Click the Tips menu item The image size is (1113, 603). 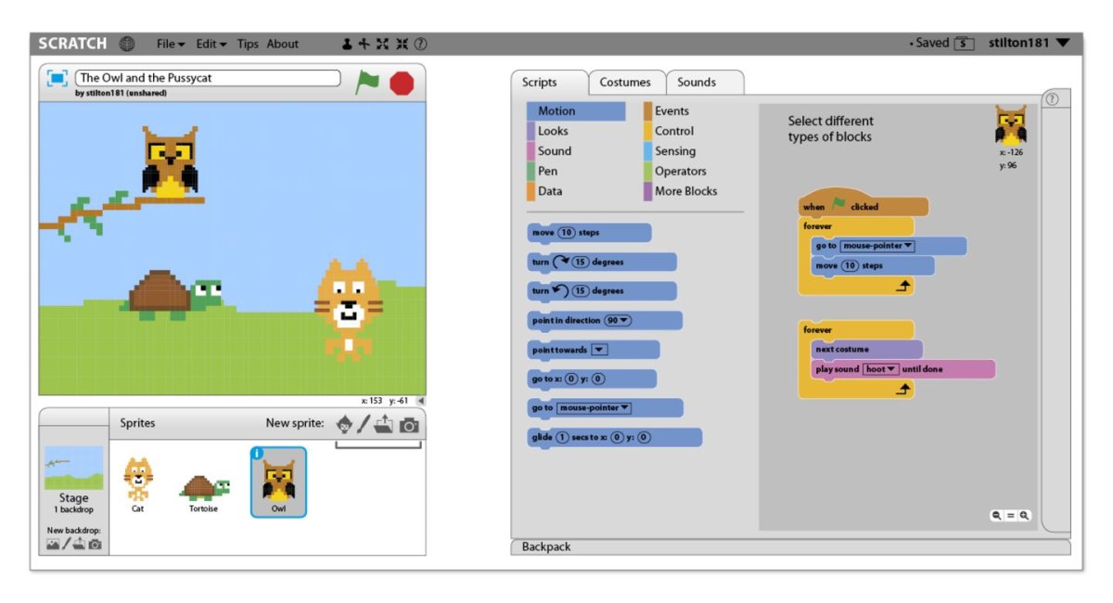(x=247, y=44)
